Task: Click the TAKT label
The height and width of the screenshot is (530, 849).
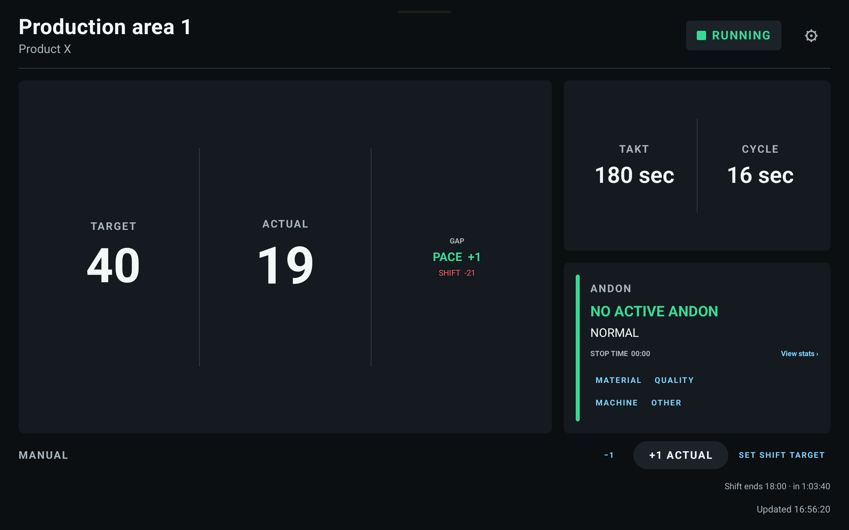Action: click(x=634, y=149)
